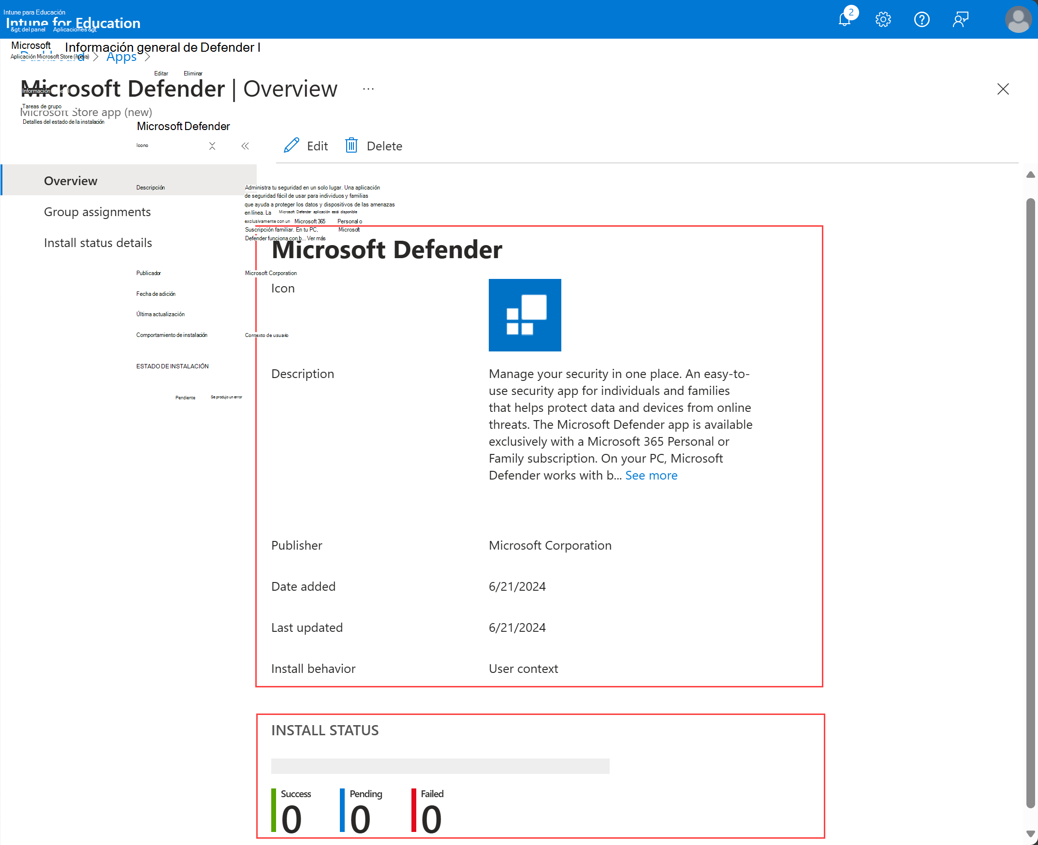The width and height of the screenshot is (1038, 845).
Task: Click the User context install behavior value
Action: click(x=524, y=669)
